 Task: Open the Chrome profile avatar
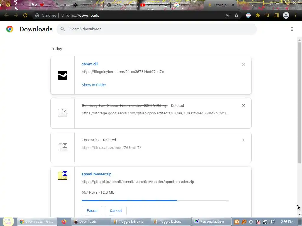coord(286,15)
